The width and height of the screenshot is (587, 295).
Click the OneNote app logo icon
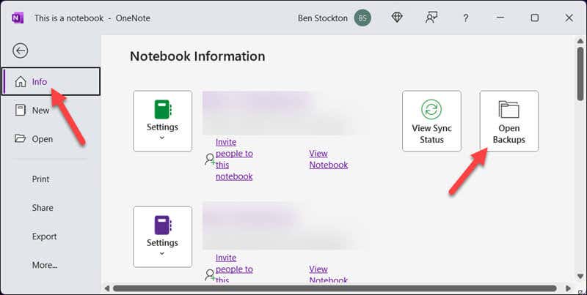(x=18, y=18)
